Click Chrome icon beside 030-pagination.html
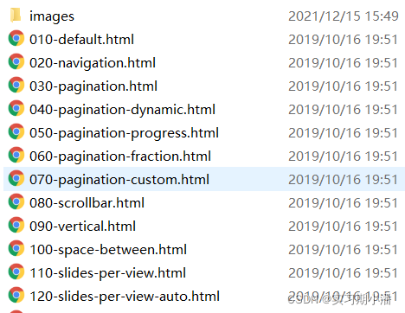Screen dimensions: 405x313 (16, 85)
